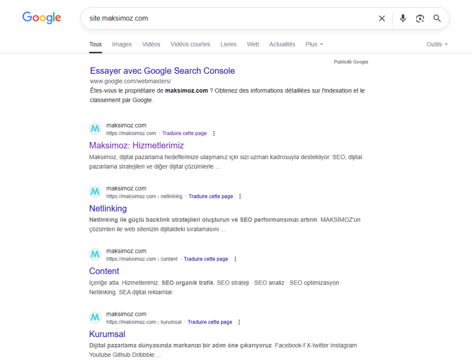Expand the Plus dropdown for more filters
Screen dimensions: 472x362
tap(314, 44)
